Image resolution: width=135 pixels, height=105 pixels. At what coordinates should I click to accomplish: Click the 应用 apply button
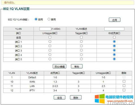pyautogui.click(x=115, y=20)
